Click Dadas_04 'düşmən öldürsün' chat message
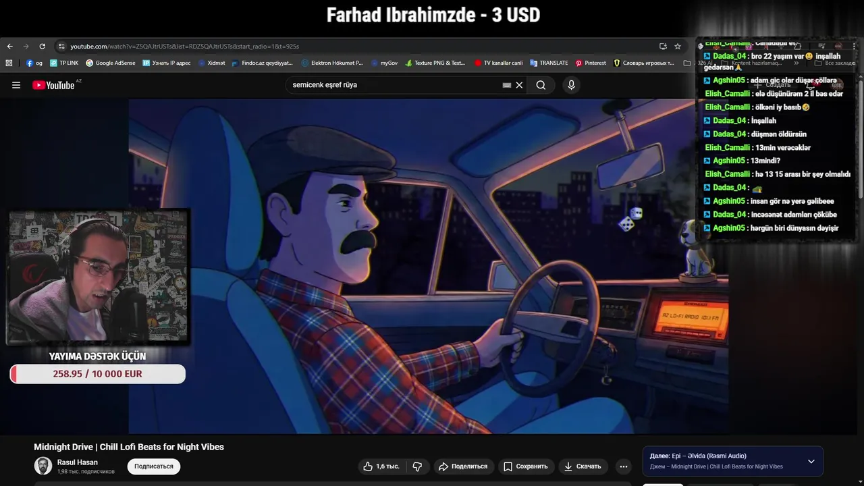The height and width of the screenshot is (486, 864). 755,134
